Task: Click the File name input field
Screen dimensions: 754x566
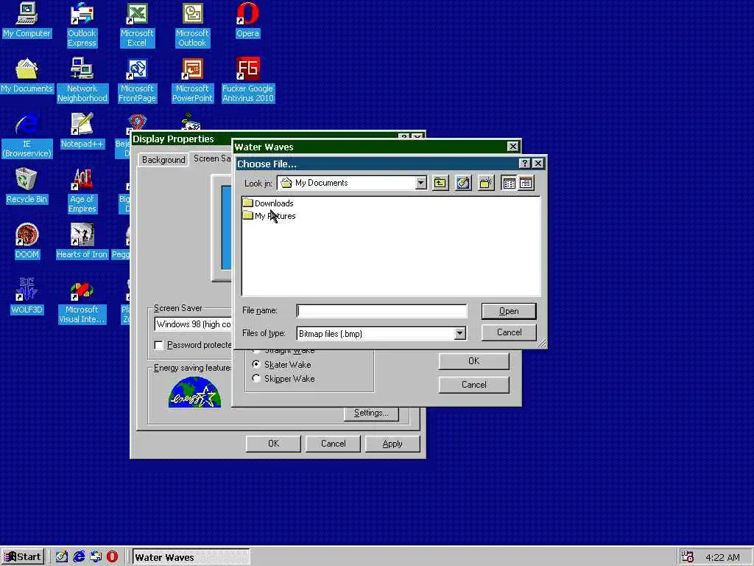Action: [x=382, y=311]
